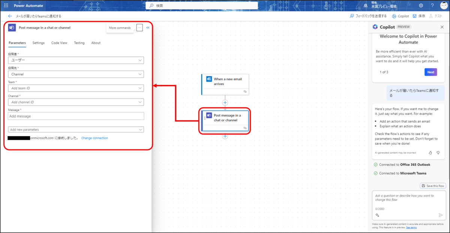Click Next on the Copilot welcome card
Screen dimensions: 450x233
click(431, 72)
